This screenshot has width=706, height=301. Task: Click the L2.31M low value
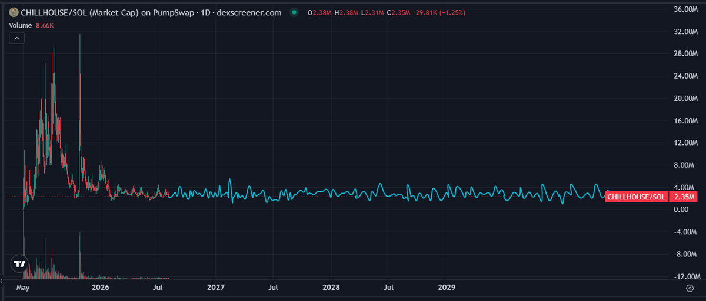pyautogui.click(x=373, y=13)
